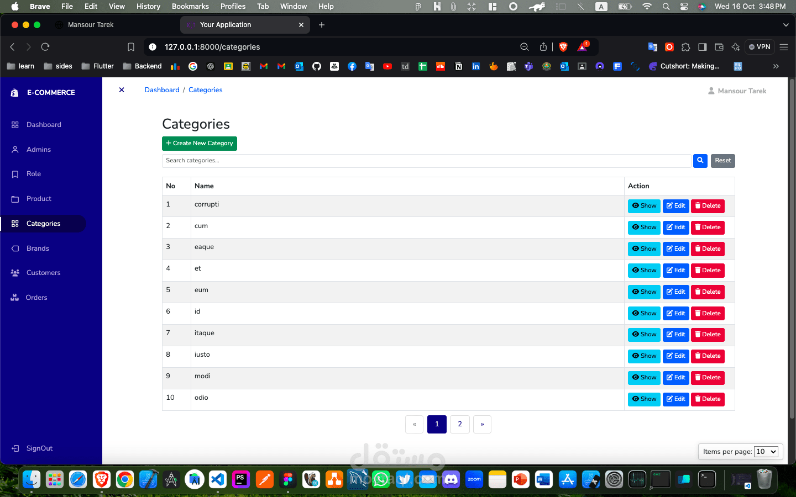Show the eaque category
This screenshot has height=497, width=796.
[x=644, y=249]
